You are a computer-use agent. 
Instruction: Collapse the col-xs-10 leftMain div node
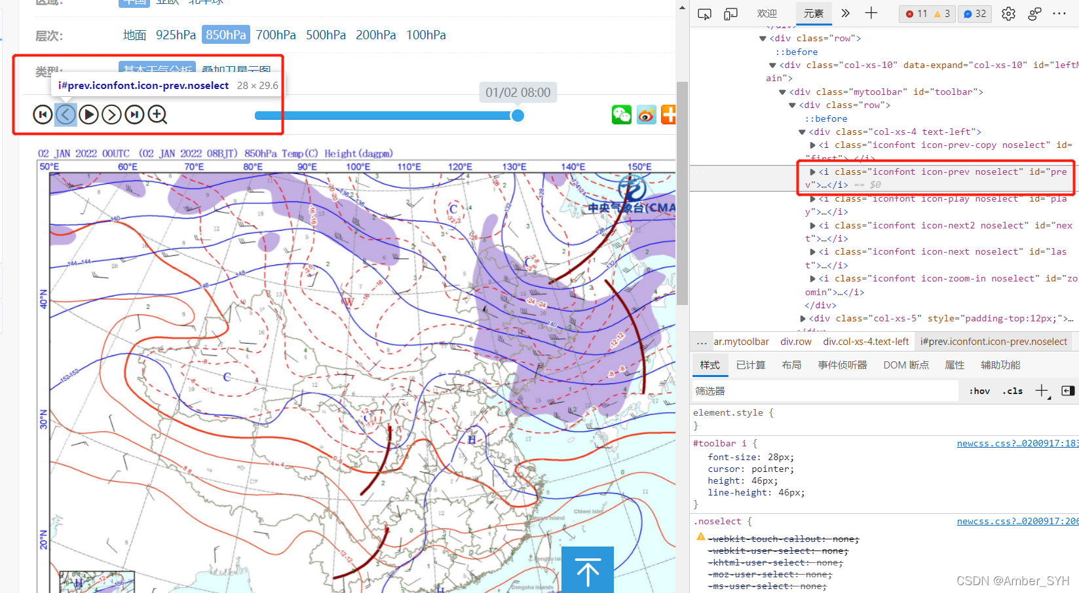(x=772, y=65)
